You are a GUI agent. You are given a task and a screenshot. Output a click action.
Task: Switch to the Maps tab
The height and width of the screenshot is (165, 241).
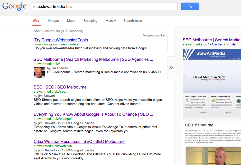pyautogui.click(x=71, y=21)
